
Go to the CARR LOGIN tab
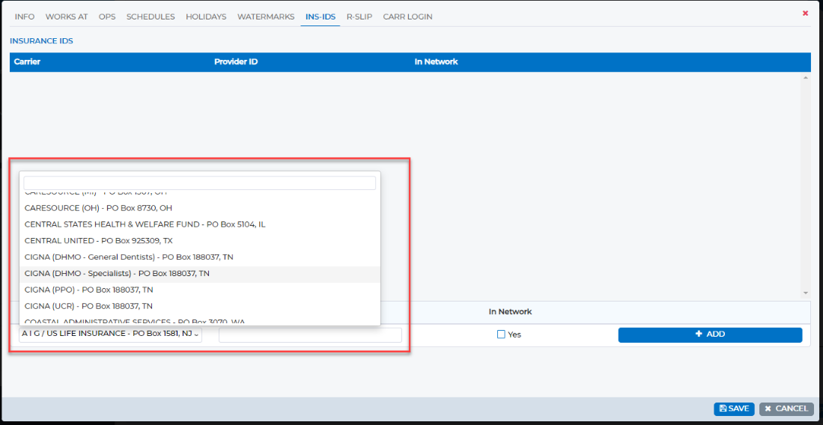pyautogui.click(x=408, y=16)
